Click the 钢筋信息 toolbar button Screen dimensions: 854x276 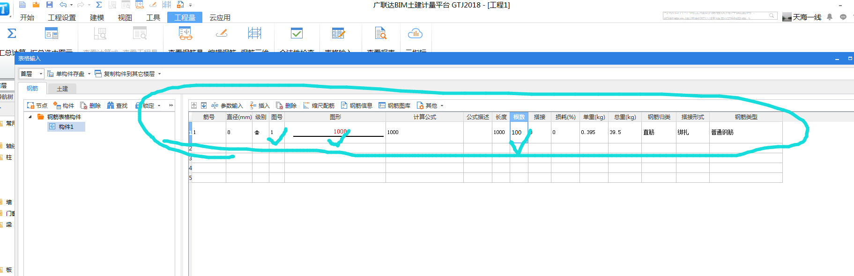pos(356,105)
